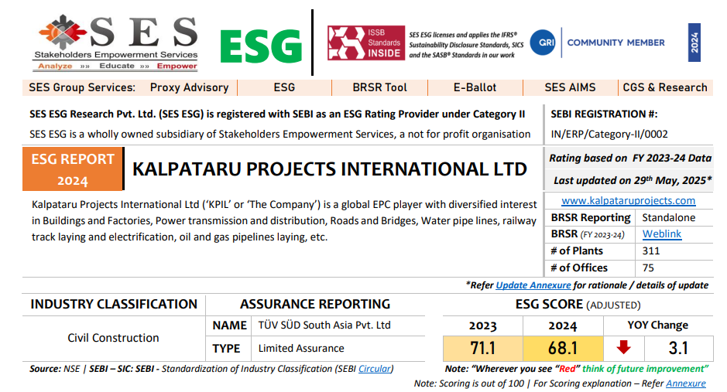Click 'Last updated on 29th May, 2025'
The image size is (727, 392).
(633, 180)
